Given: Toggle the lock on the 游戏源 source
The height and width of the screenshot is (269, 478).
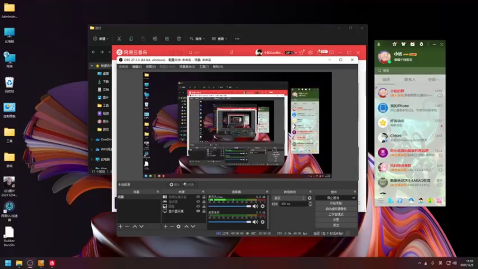Looking at the screenshot, I should (204, 201).
